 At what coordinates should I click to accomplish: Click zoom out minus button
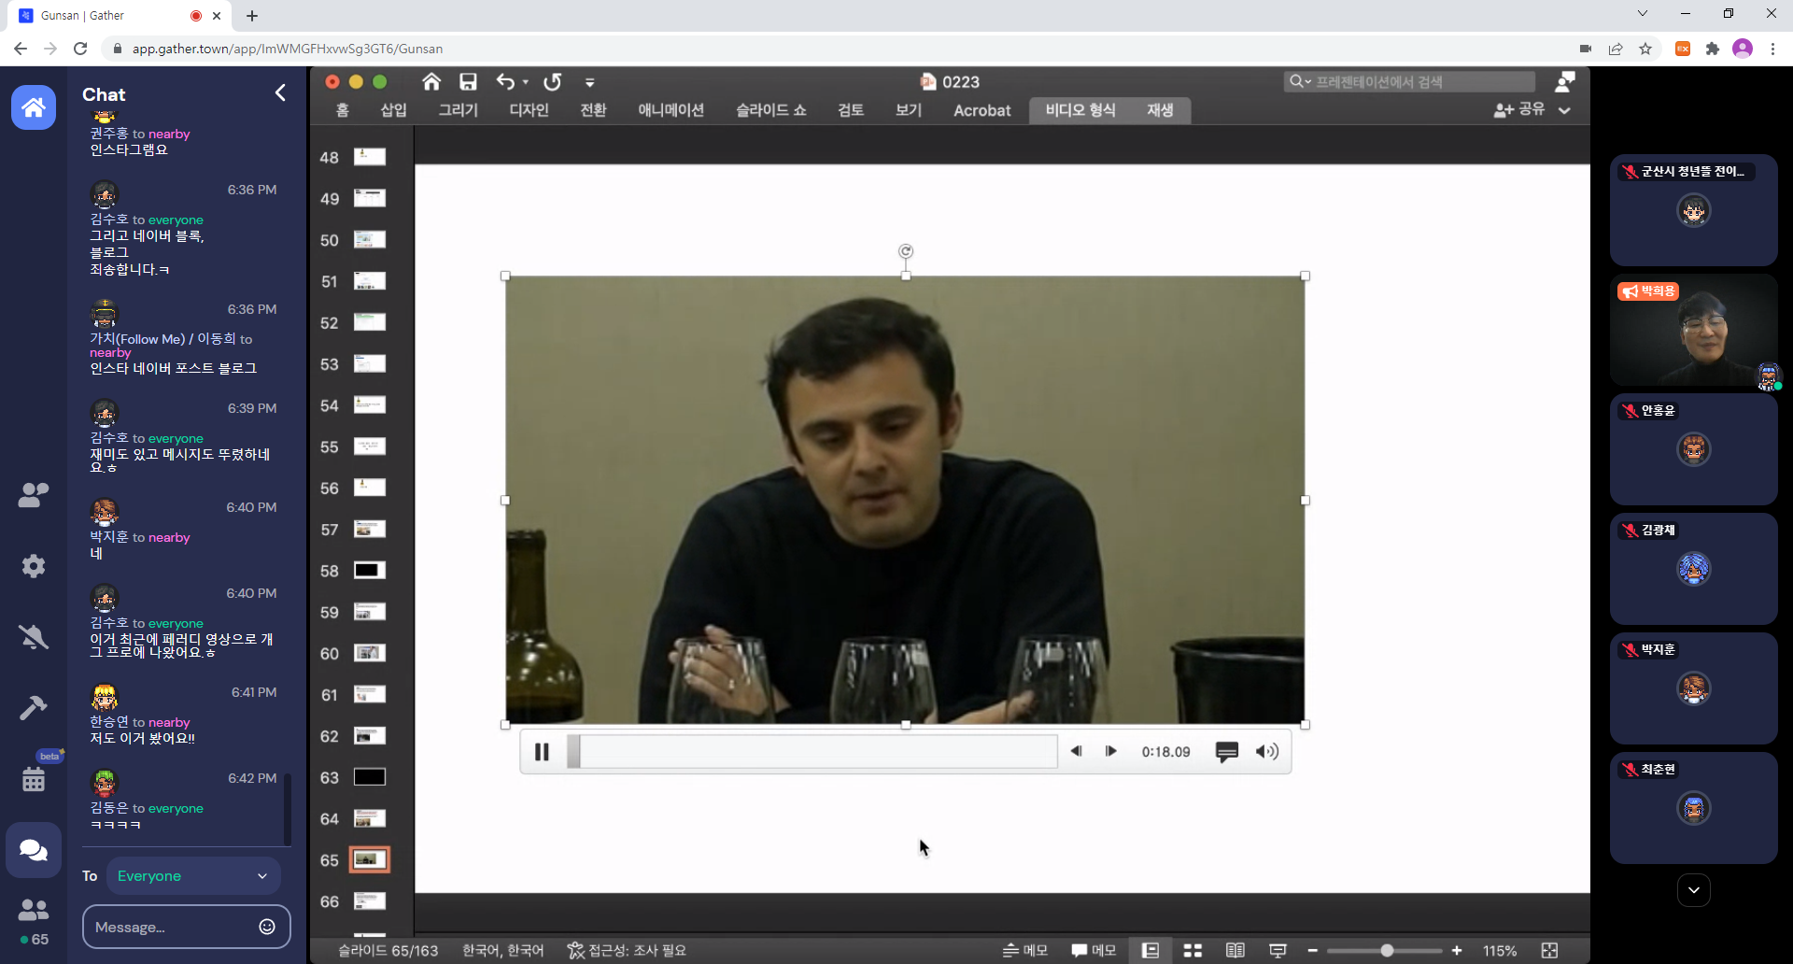1312,950
